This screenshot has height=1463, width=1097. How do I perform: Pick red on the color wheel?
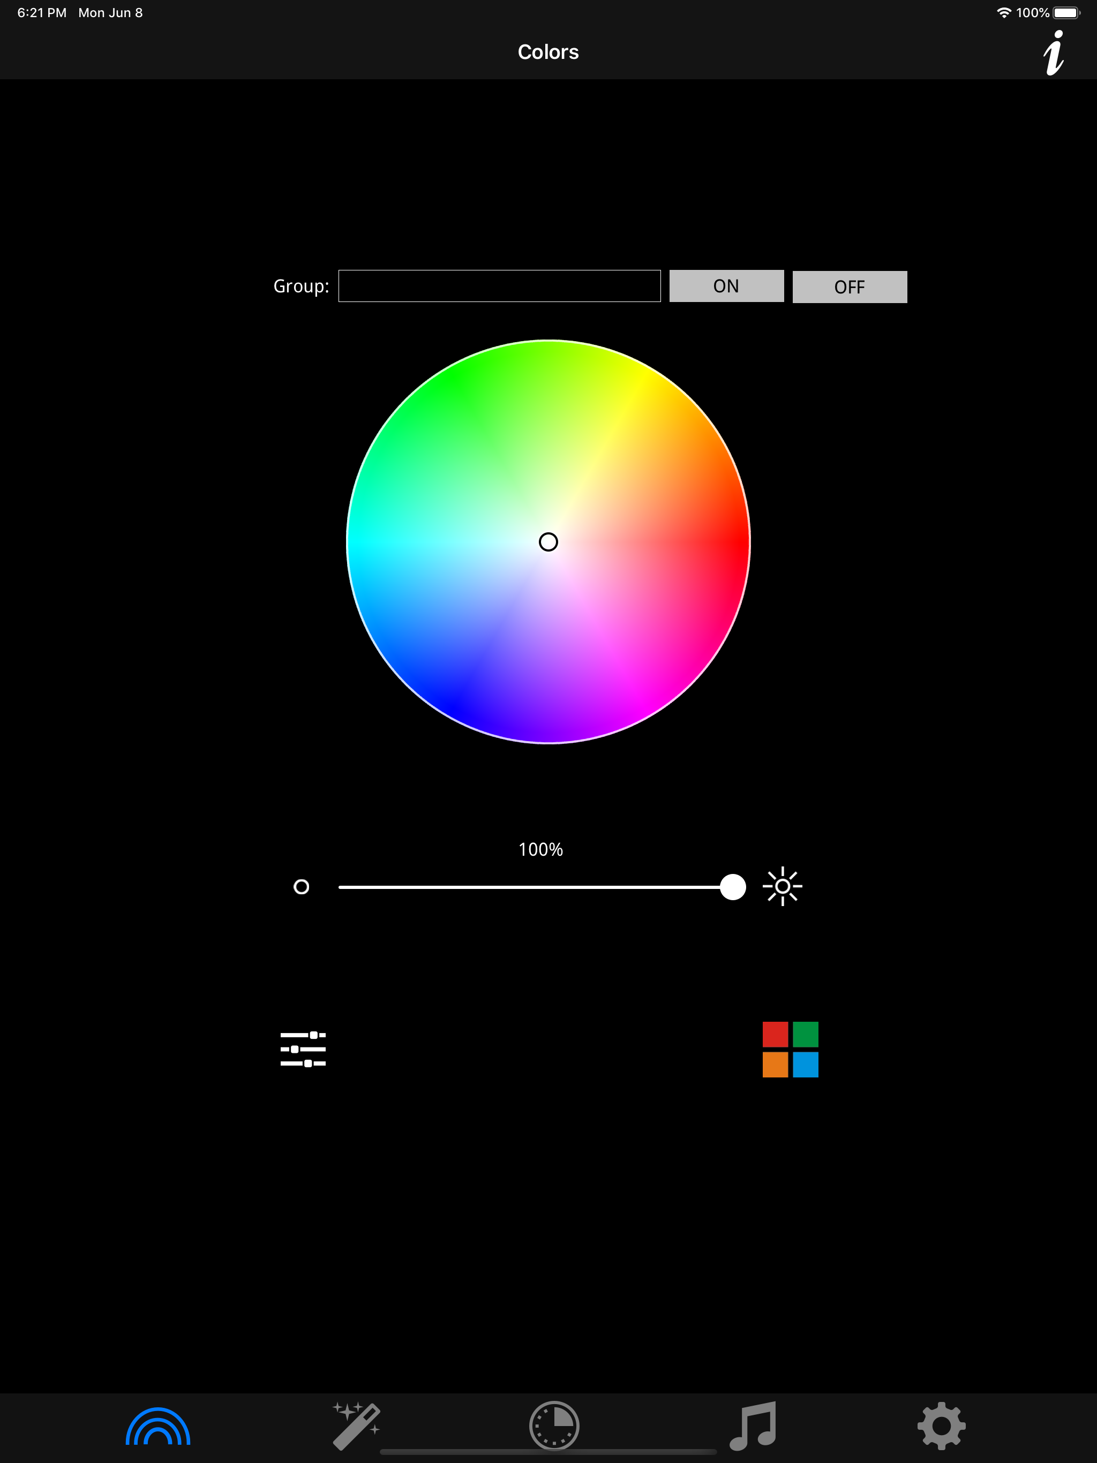(x=740, y=542)
